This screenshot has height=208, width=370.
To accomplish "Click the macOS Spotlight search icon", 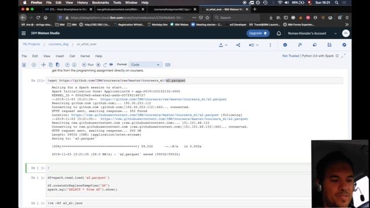I will (x=336, y=2).
